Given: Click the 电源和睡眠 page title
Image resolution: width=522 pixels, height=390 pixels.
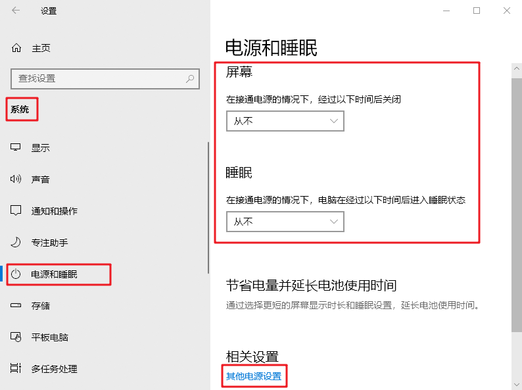Looking at the screenshot, I should (272, 47).
